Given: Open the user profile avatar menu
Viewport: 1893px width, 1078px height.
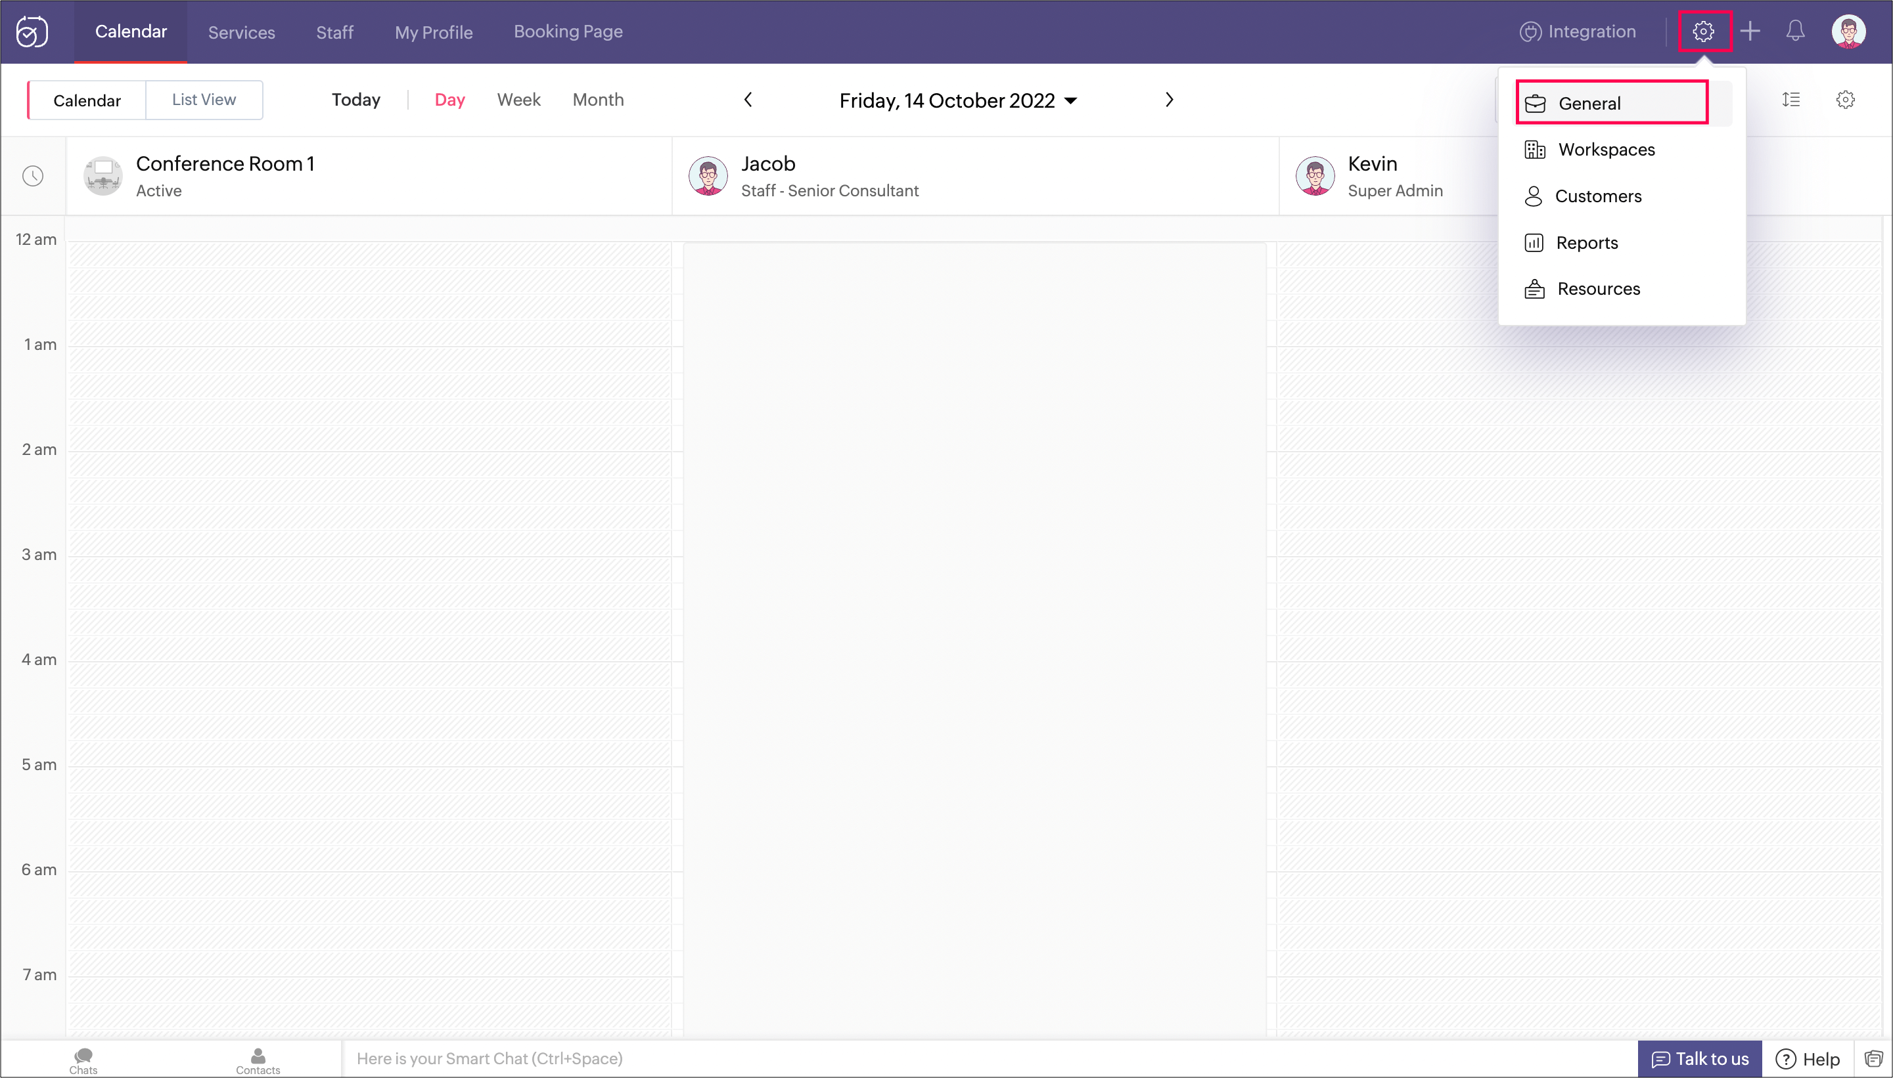Looking at the screenshot, I should pyautogui.click(x=1848, y=32).
